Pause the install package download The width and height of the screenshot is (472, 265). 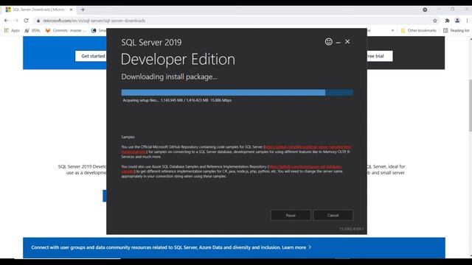pyautogui.click(x=291, y=215)
